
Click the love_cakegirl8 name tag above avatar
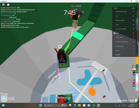[x=76, y=6]
